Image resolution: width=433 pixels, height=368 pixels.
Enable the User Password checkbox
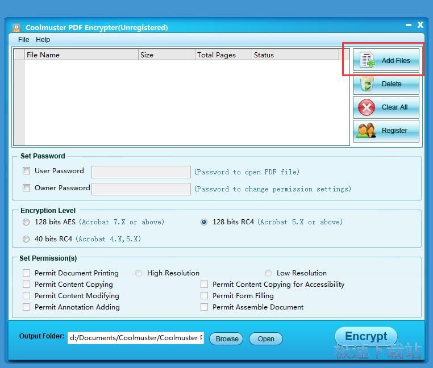point(27,170)
